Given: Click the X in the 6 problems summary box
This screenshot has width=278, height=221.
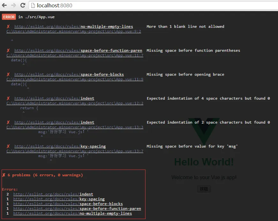Looking at the screenshot, I should click(x=4, y=175).
